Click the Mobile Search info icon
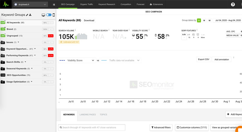Screen dimensions: 242x132 (x=109, y=30)
